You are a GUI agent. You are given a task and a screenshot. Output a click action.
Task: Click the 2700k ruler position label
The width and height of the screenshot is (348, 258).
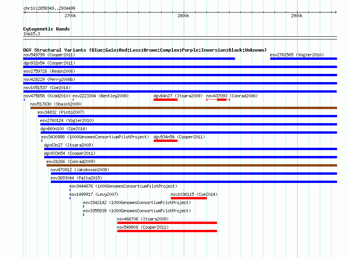click(70, 16)
